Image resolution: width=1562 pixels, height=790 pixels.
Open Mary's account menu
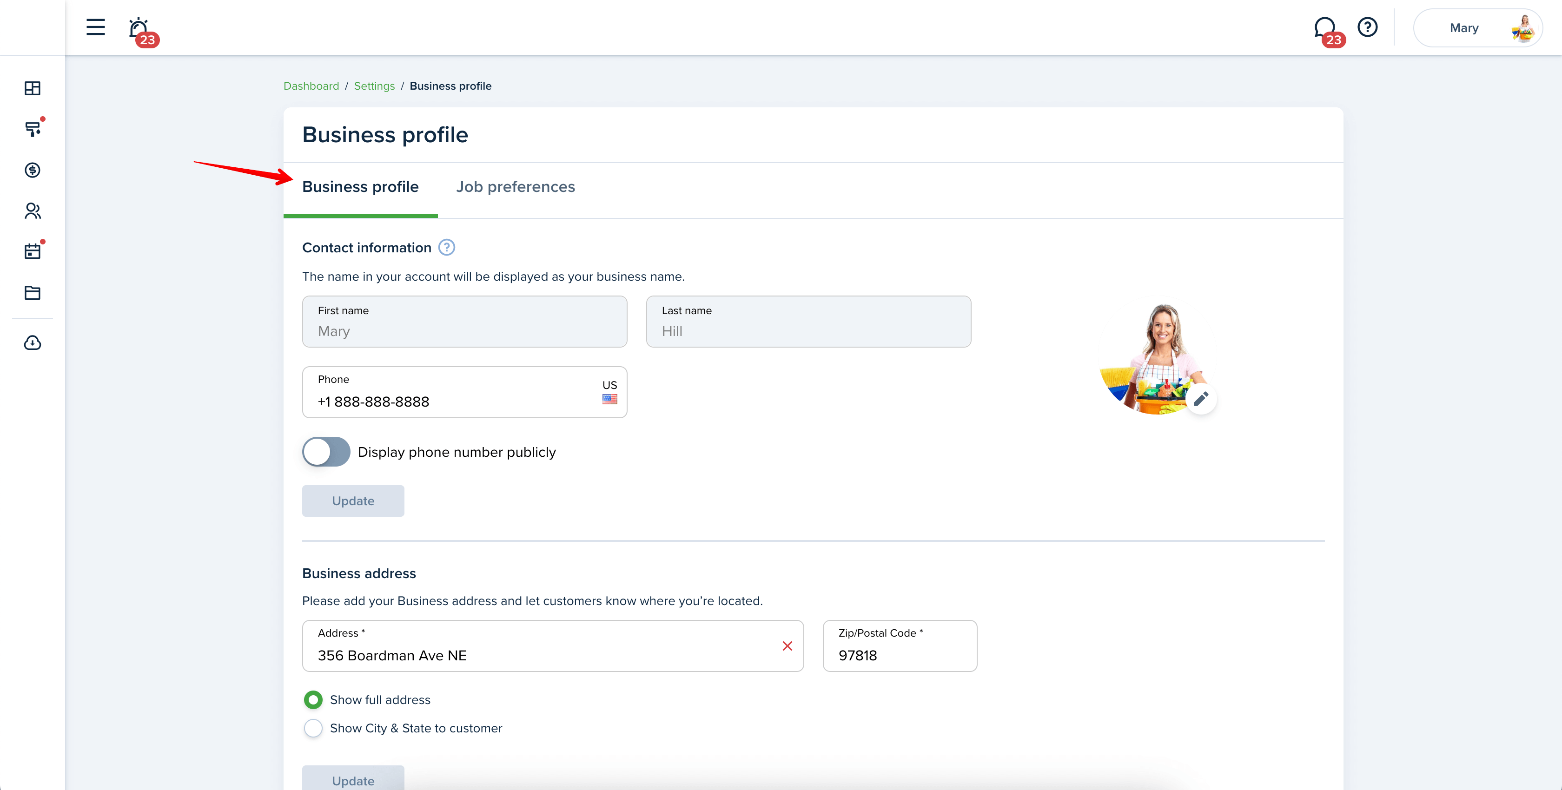click(x=1478, y=28)
